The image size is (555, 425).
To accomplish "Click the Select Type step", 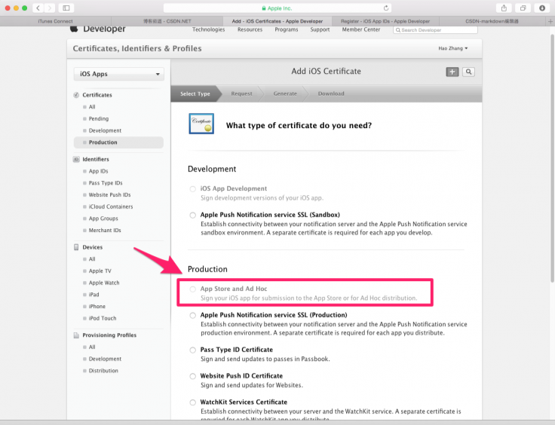I will click(195, 93).
